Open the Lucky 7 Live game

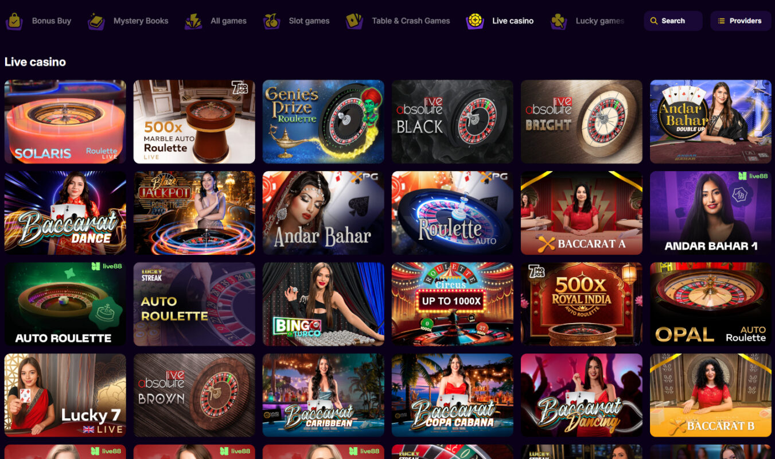[x=65, y=395]
